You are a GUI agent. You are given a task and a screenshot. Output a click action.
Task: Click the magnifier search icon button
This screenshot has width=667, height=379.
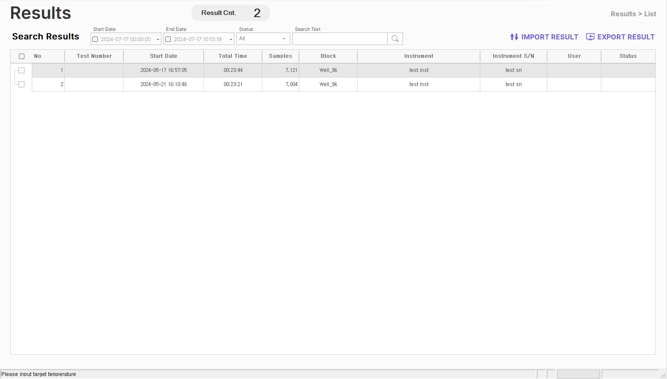click(395, 39)
